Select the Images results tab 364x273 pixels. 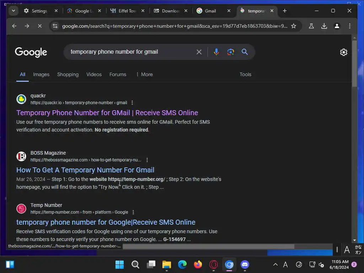click(41, 74)
